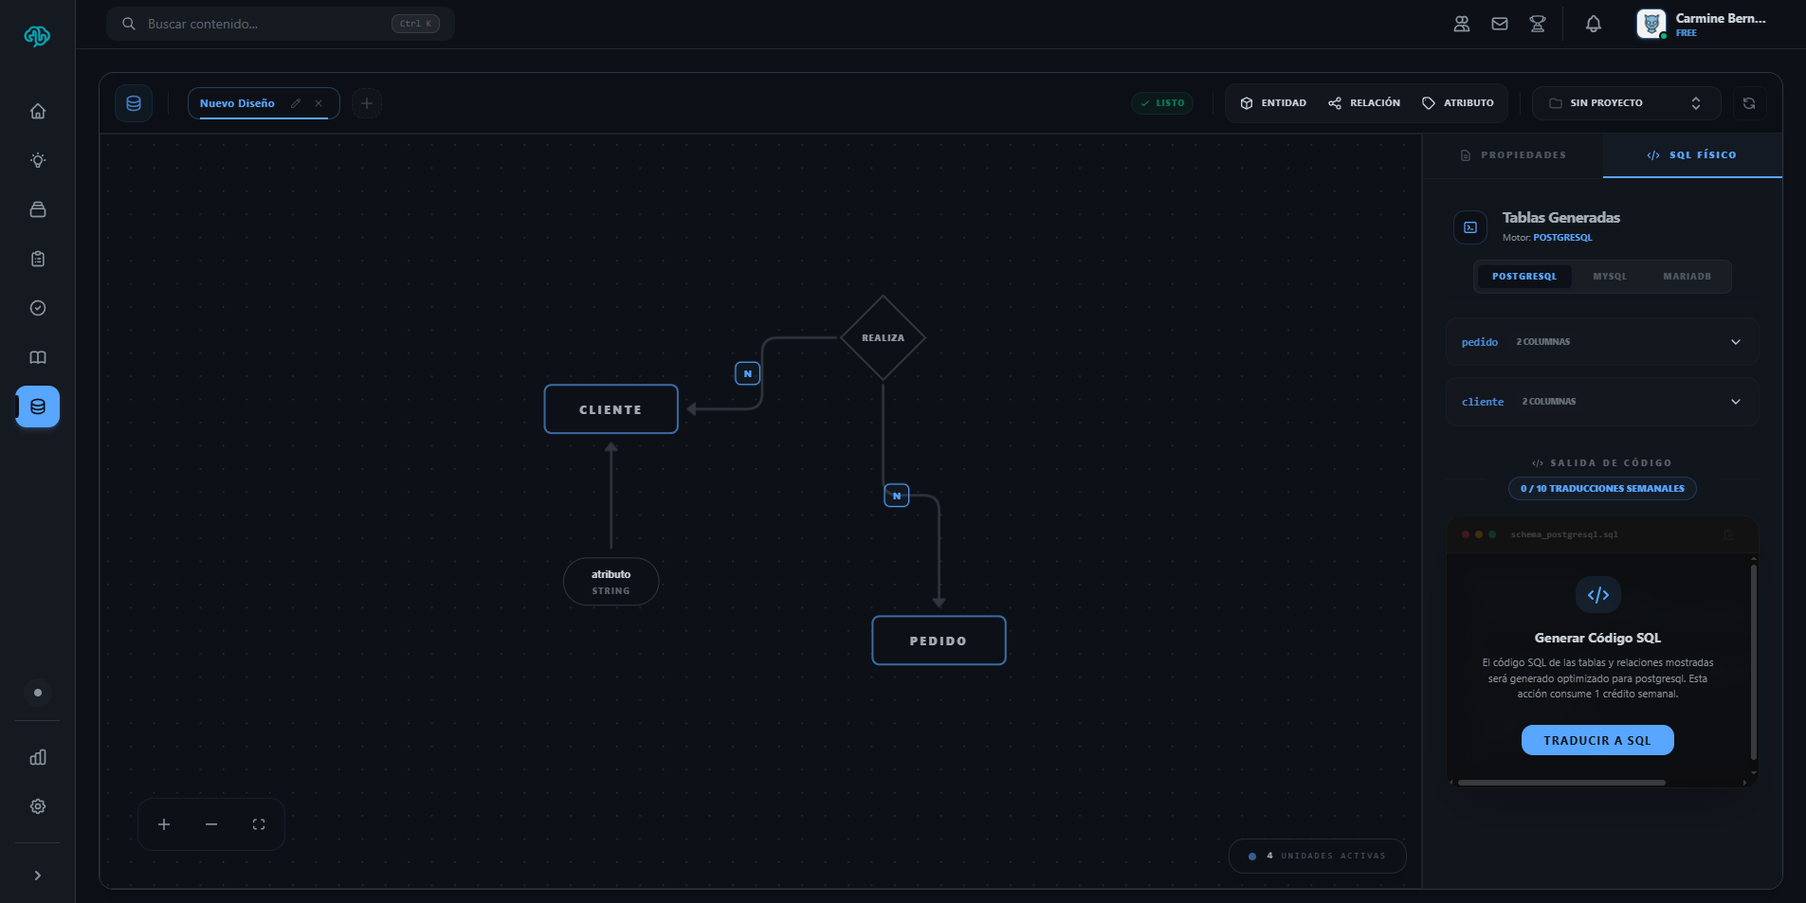
Task: Click the clipboard icon in sidebar
Action: click(37, 258)
